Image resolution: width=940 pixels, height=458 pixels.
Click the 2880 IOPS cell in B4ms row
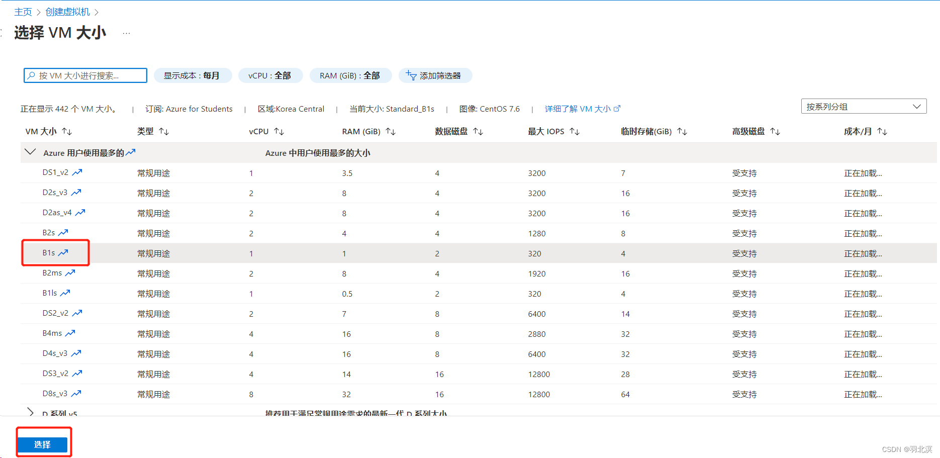537,334
